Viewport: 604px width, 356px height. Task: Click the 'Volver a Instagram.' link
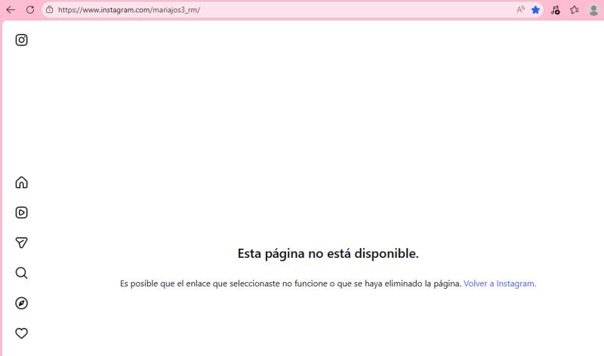[500, 283]
